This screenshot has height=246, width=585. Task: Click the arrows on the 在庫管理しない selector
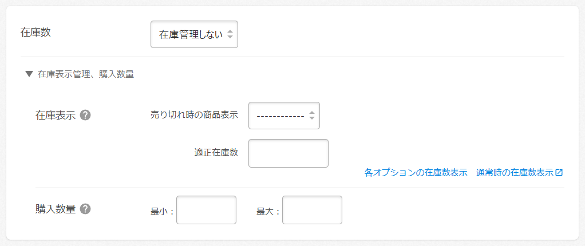click(x=230, y=34)
